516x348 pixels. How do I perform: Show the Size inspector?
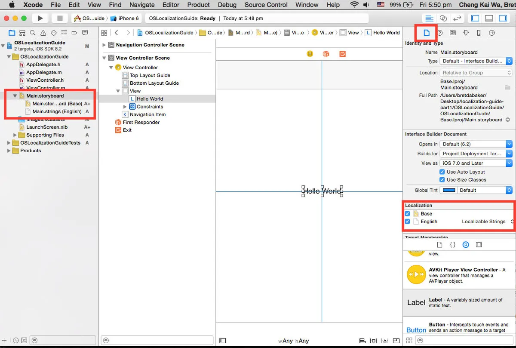coord(479,33)
